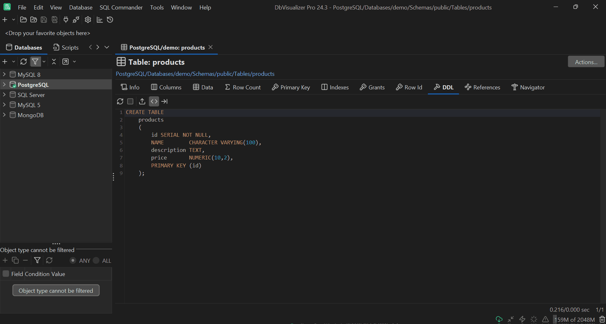The image size is (606, 324).
Task: Export the DDL using the upload icon
Action: [x=142, y=101]
